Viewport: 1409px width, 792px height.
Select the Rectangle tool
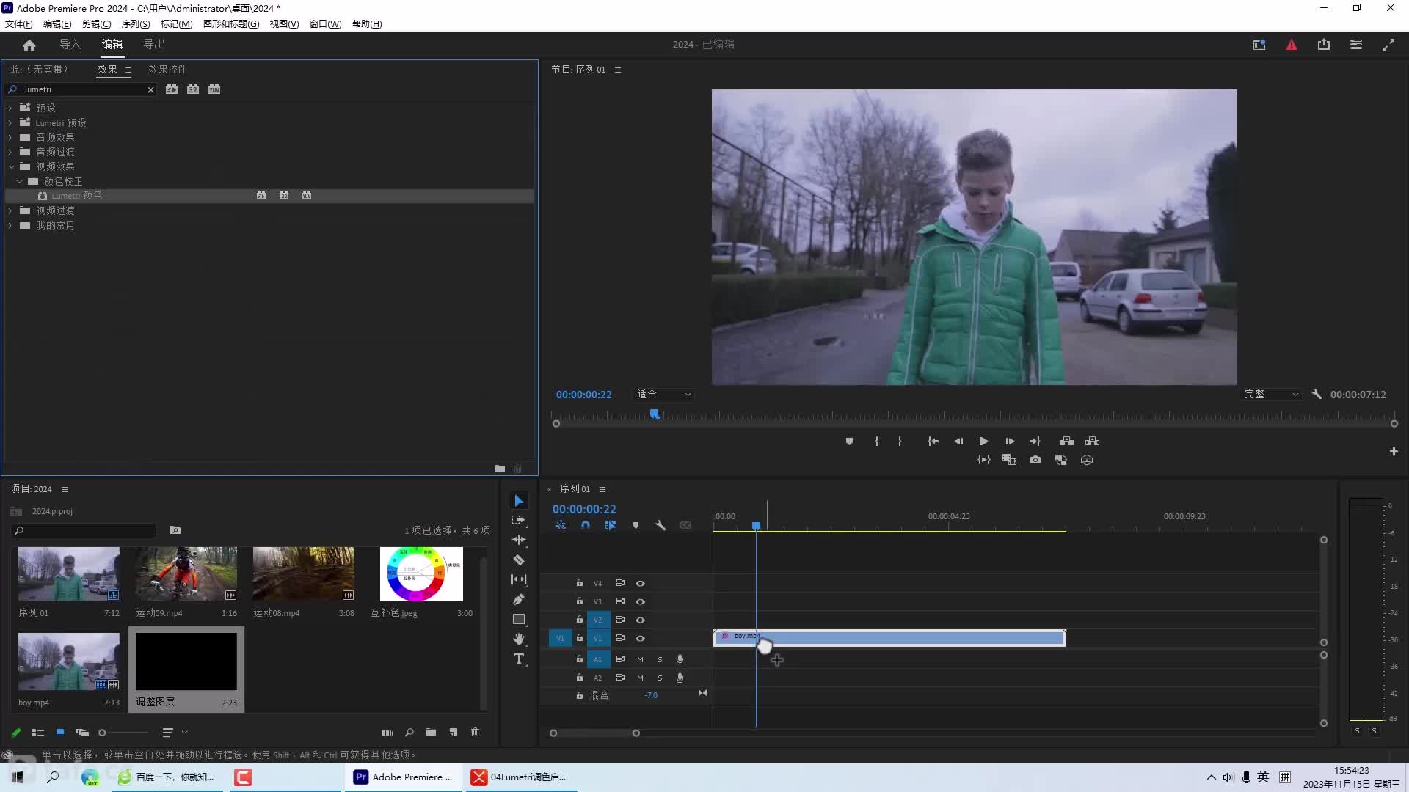[519, 619]
